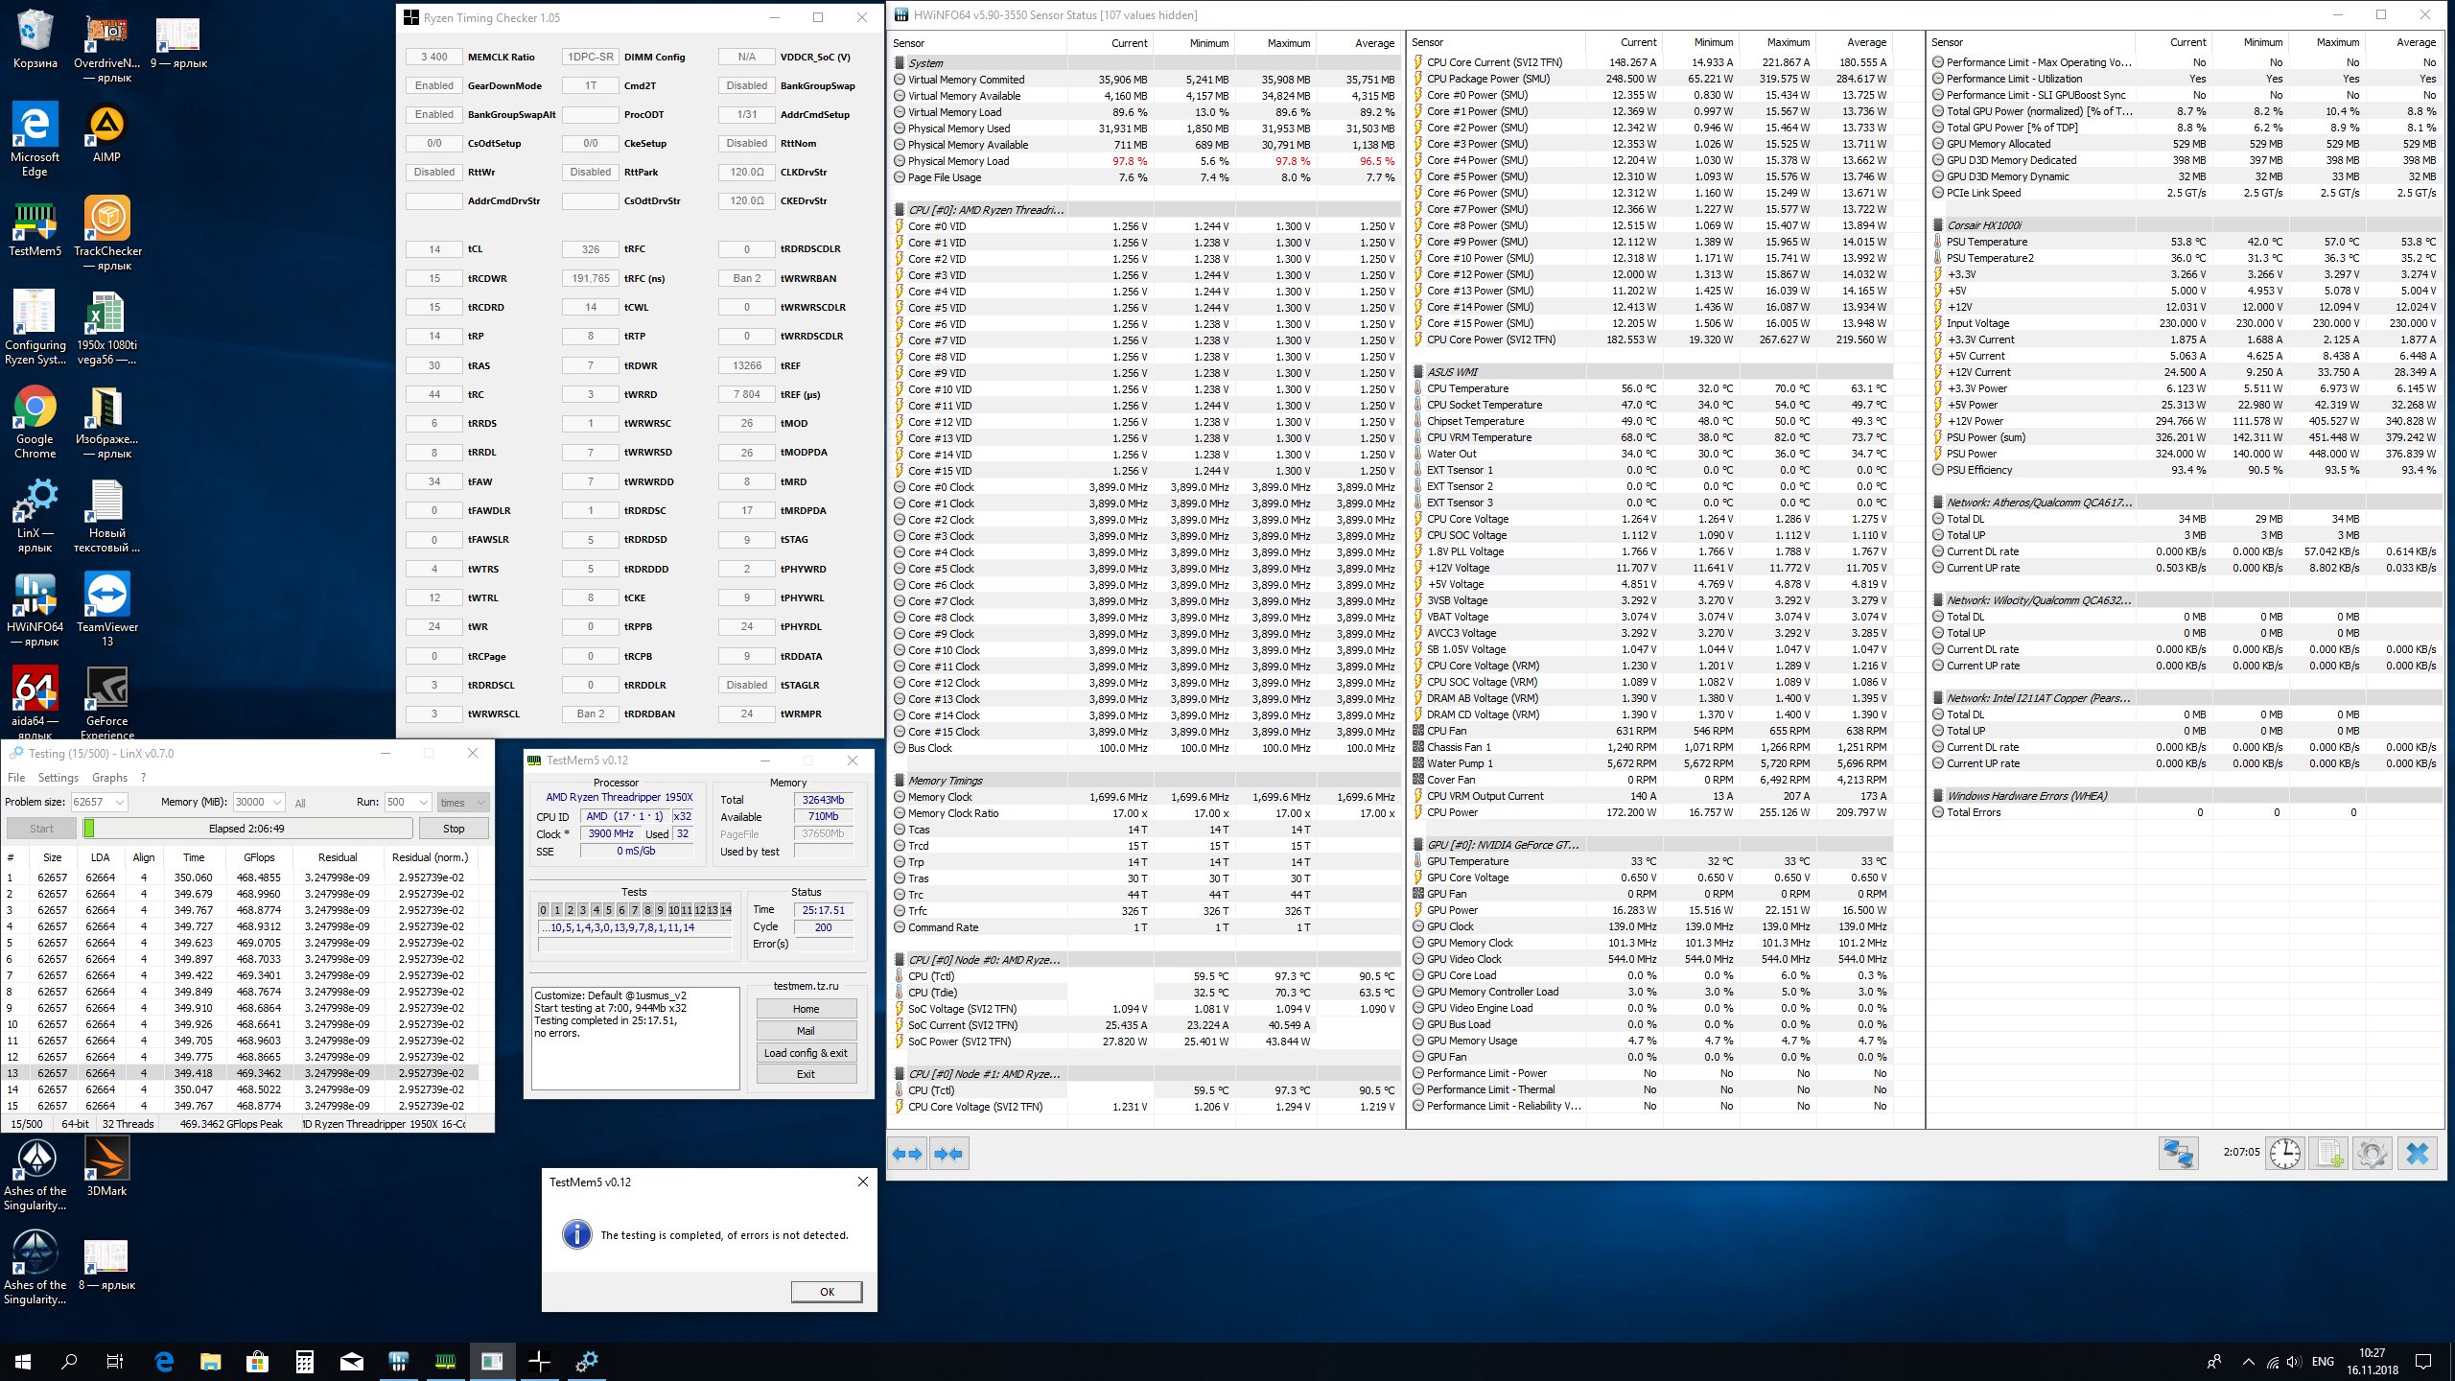Viewport: 2455px width, 1381px height.
Task: Click HWiNFO logging start sheet icon
Action: pos(2328,1153)
